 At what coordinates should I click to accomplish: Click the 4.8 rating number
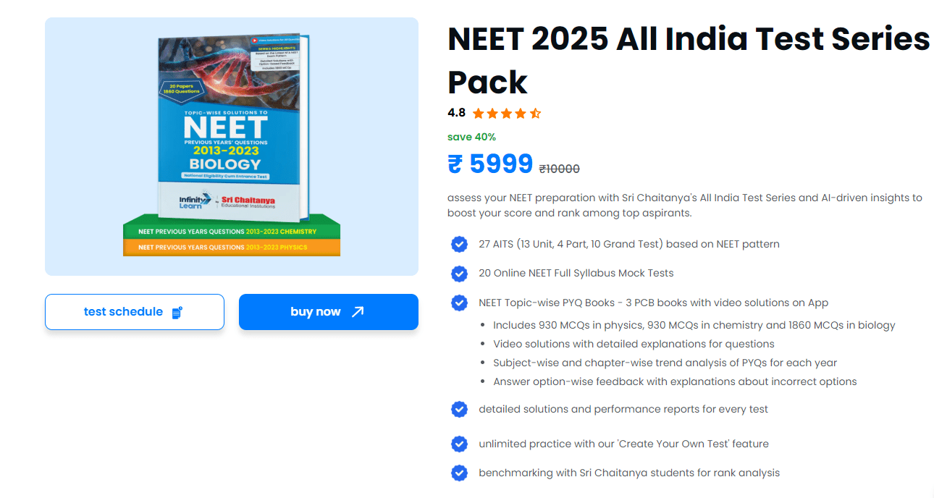coord(456,113)
